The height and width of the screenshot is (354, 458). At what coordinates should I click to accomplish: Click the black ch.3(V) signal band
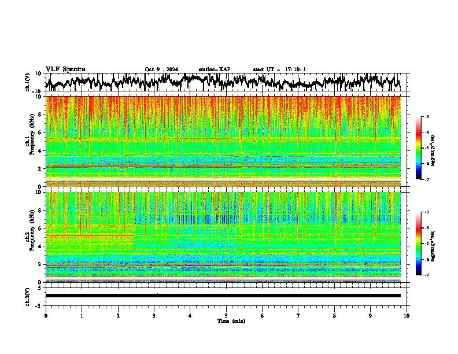point(223,296)
